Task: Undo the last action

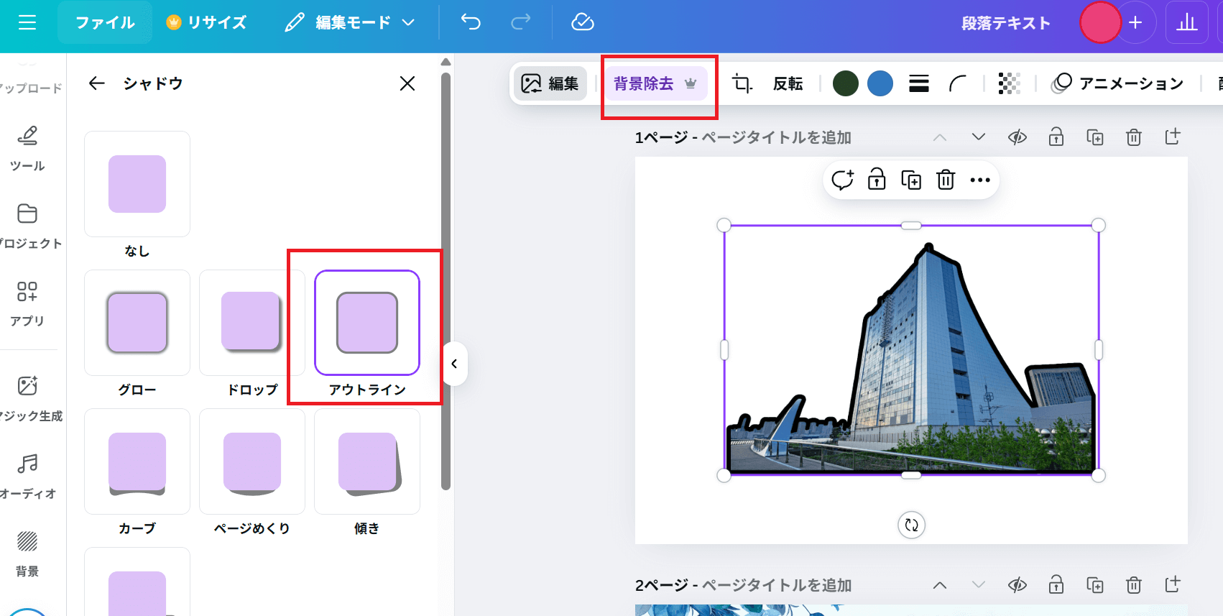Action: (x=471, y=23)
